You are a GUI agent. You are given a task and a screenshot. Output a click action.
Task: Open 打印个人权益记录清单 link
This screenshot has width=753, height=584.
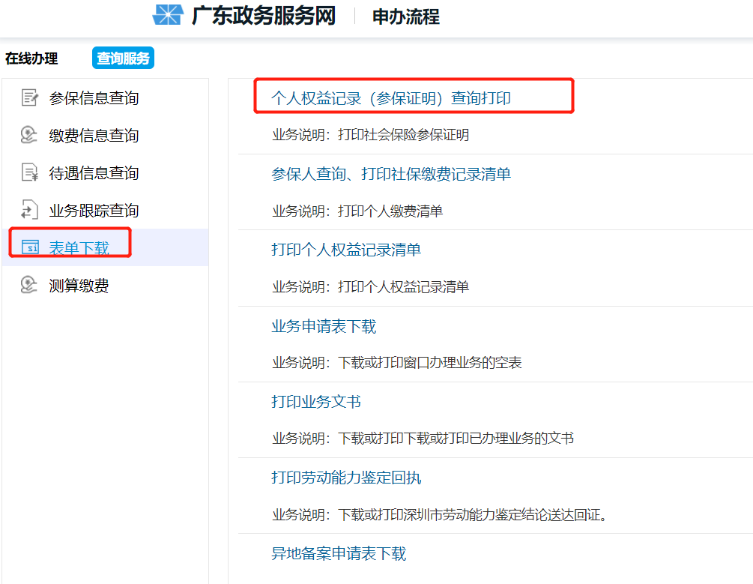pyautogui.click(x=346, y=250)
